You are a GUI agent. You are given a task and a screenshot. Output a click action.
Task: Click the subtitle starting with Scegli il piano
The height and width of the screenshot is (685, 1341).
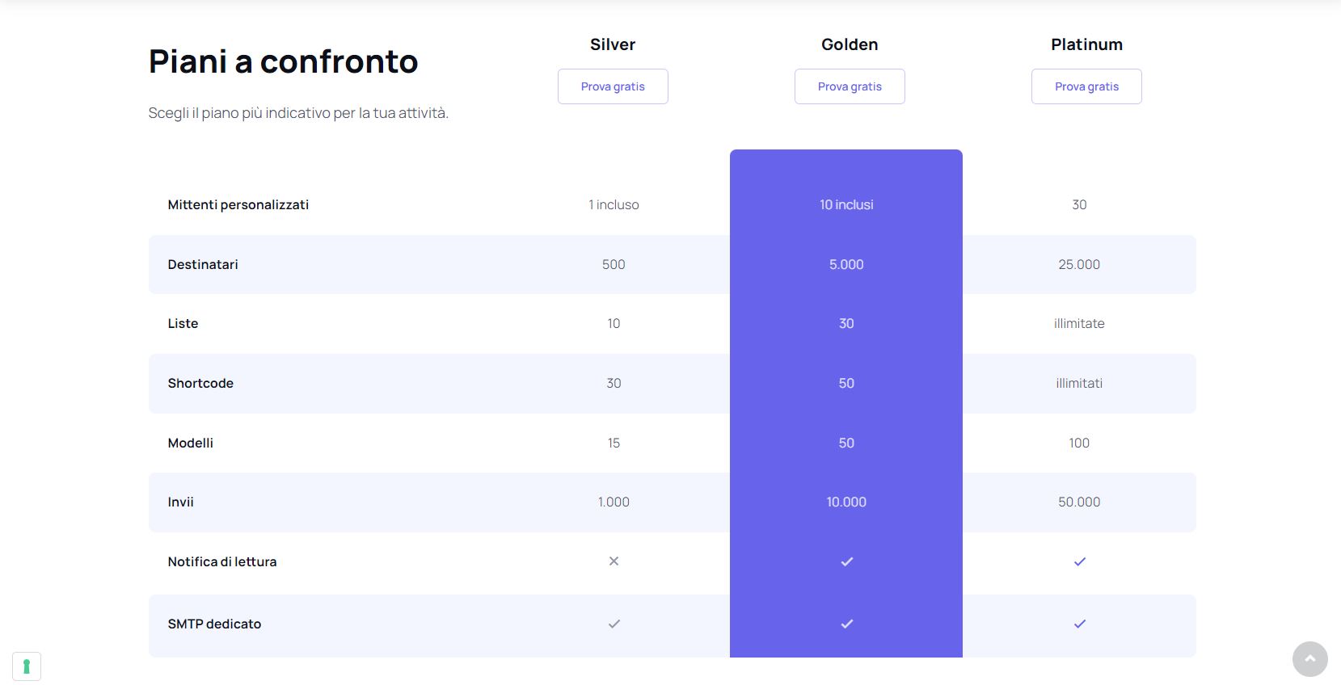point(298,113)
